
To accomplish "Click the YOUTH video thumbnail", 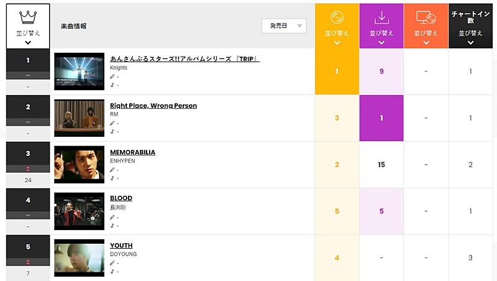I will [x=79, y=257].
